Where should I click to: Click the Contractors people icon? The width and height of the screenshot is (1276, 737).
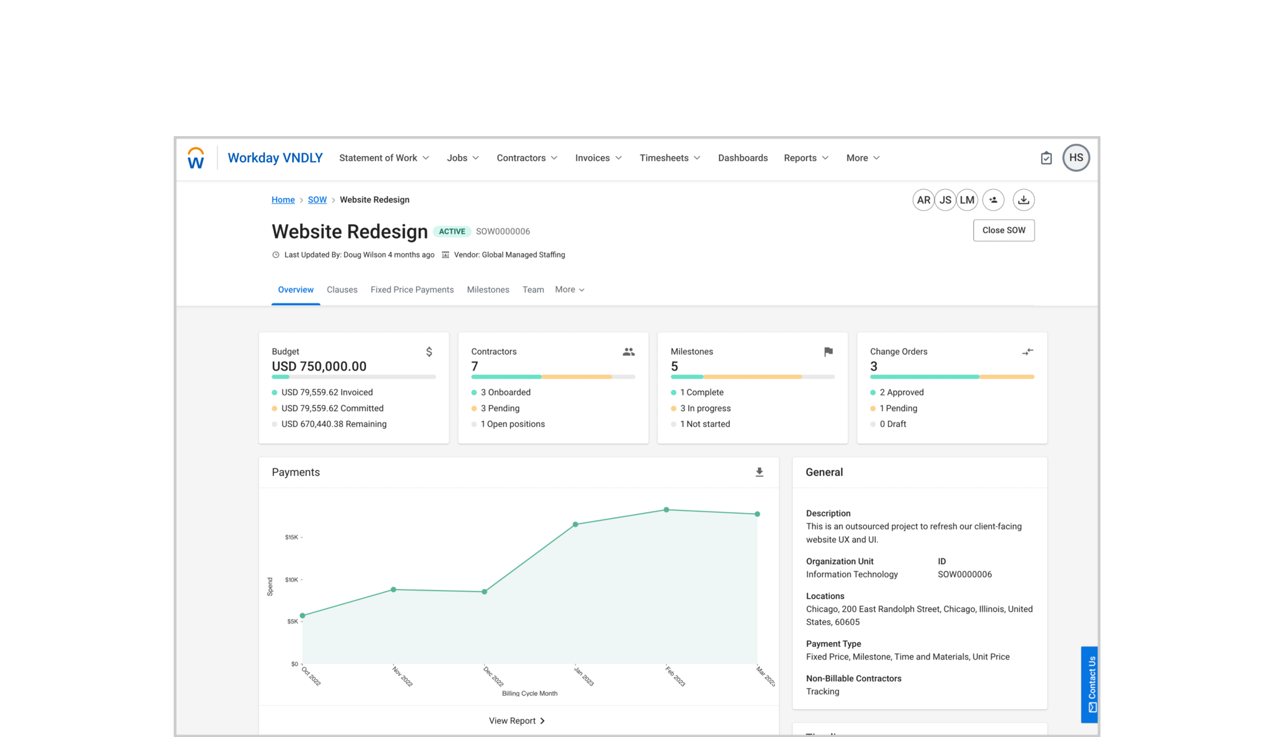pyautogui.click(x=628, y=351)
